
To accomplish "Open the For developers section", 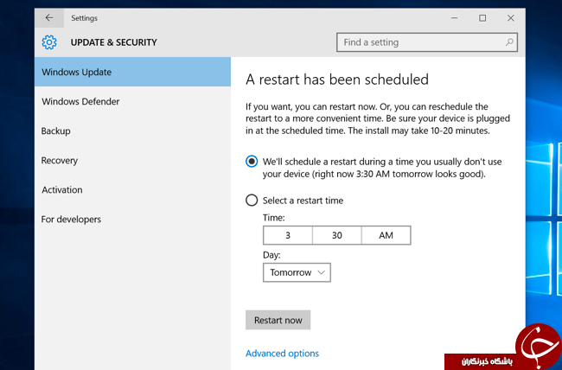I will [x=132, y=219].
